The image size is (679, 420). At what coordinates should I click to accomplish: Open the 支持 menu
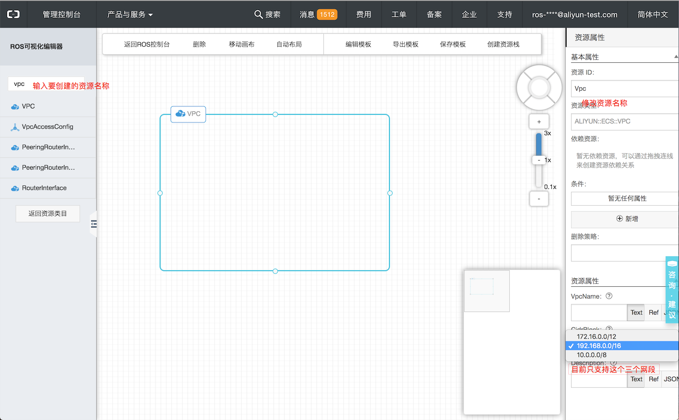[504, 15]
